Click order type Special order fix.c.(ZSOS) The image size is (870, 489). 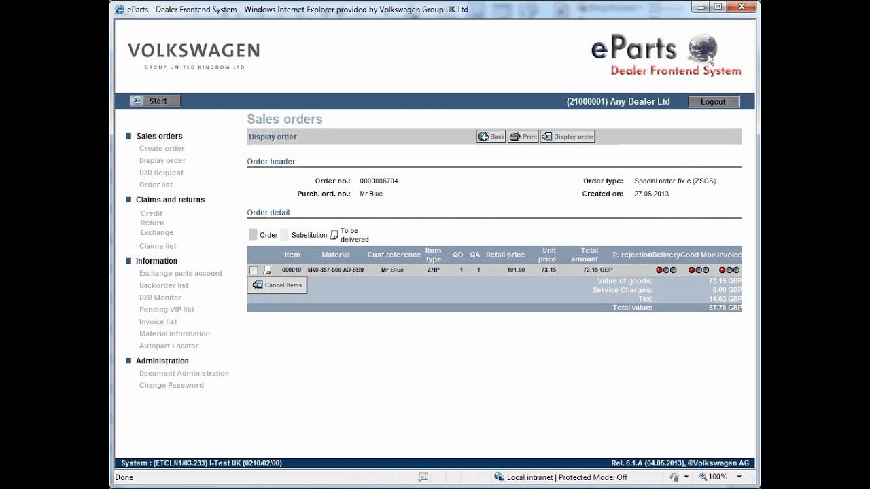point(675,181)
